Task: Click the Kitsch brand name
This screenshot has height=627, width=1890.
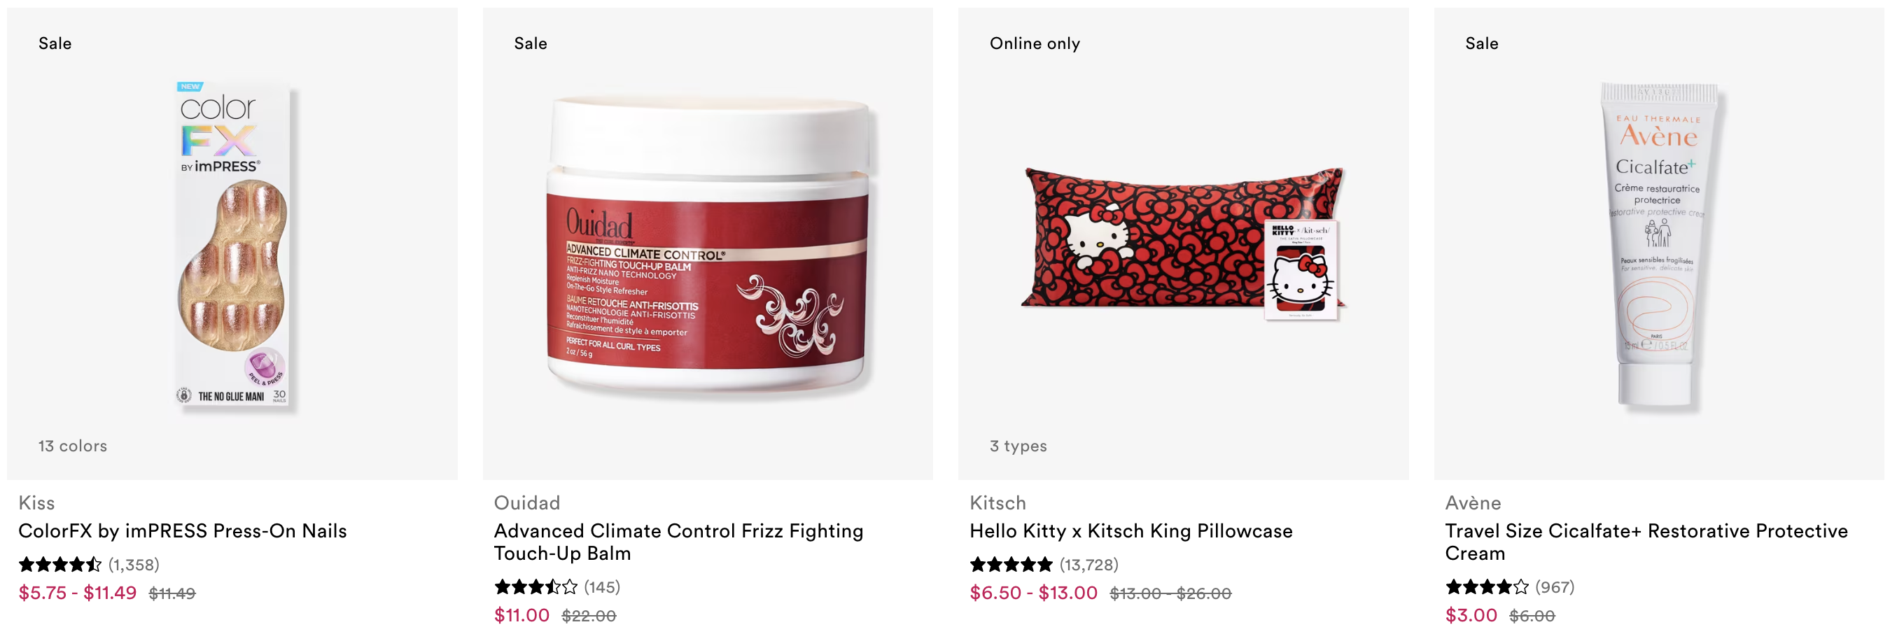Action: [997, 502]
